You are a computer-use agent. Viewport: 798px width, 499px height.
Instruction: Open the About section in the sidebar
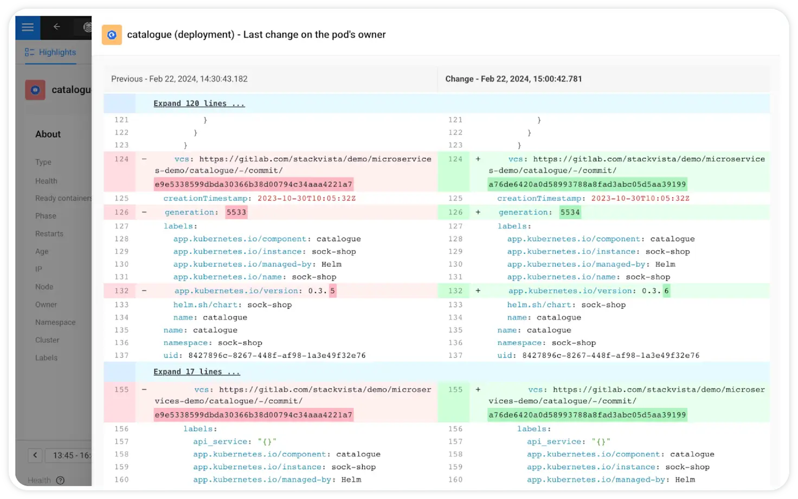click(x=48, y=134)
